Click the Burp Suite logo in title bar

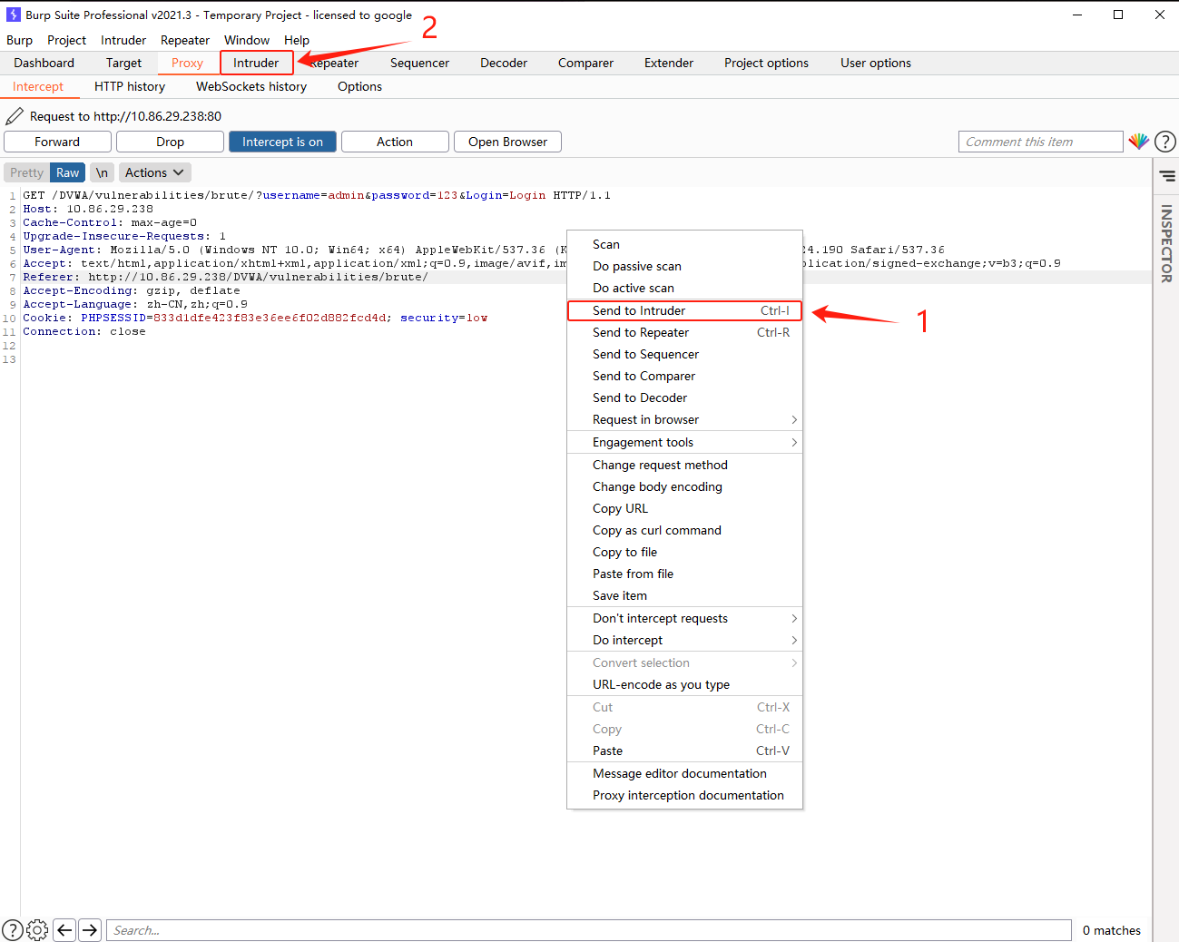14,15
